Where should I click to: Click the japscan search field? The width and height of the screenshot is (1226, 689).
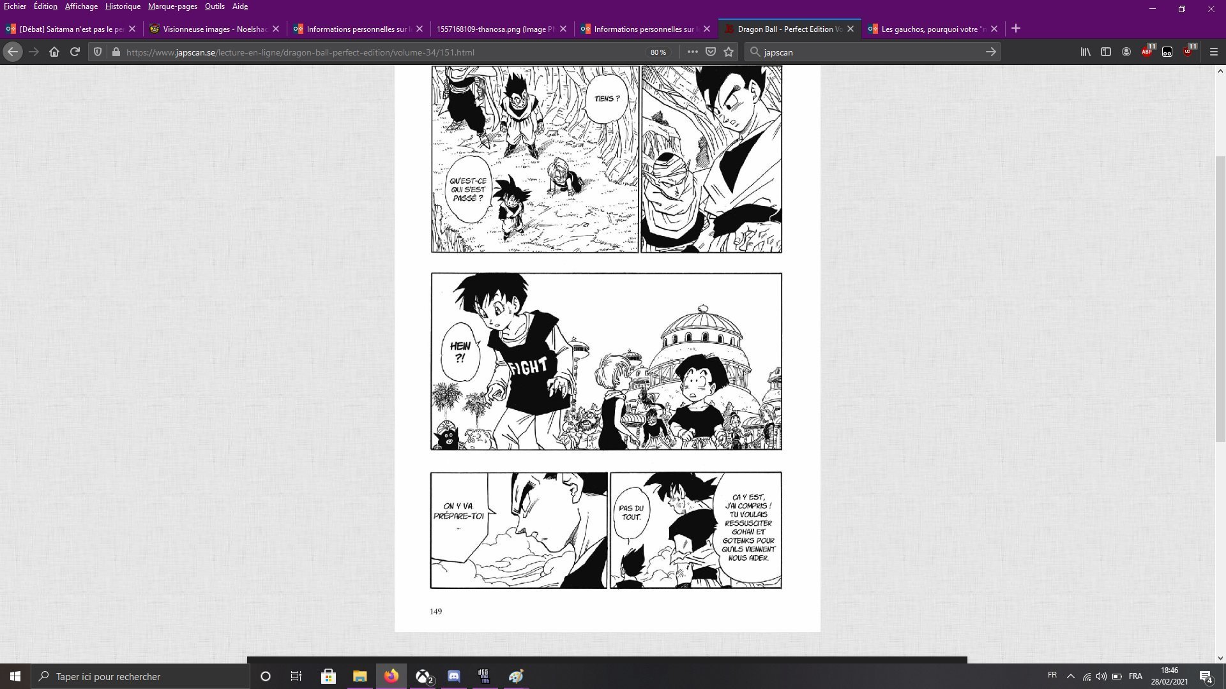[x=872, y=52]
